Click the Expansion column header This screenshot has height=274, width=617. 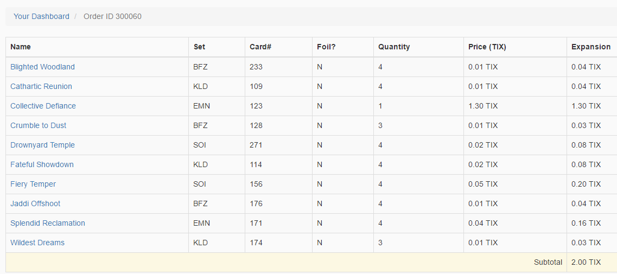click(x=591, y=47)
